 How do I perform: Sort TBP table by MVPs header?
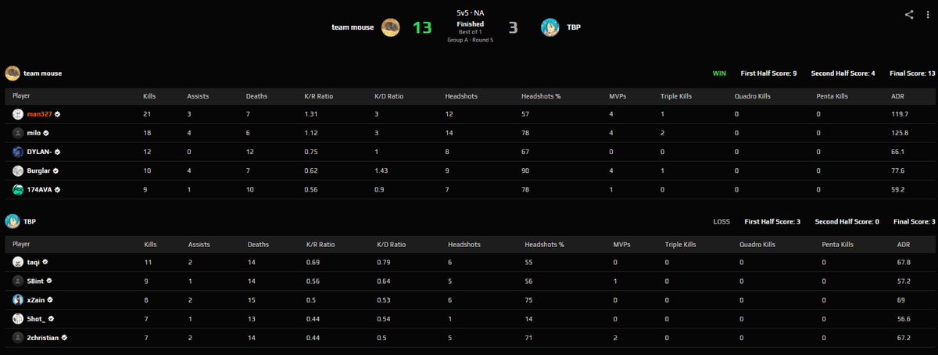click(622, 244)
